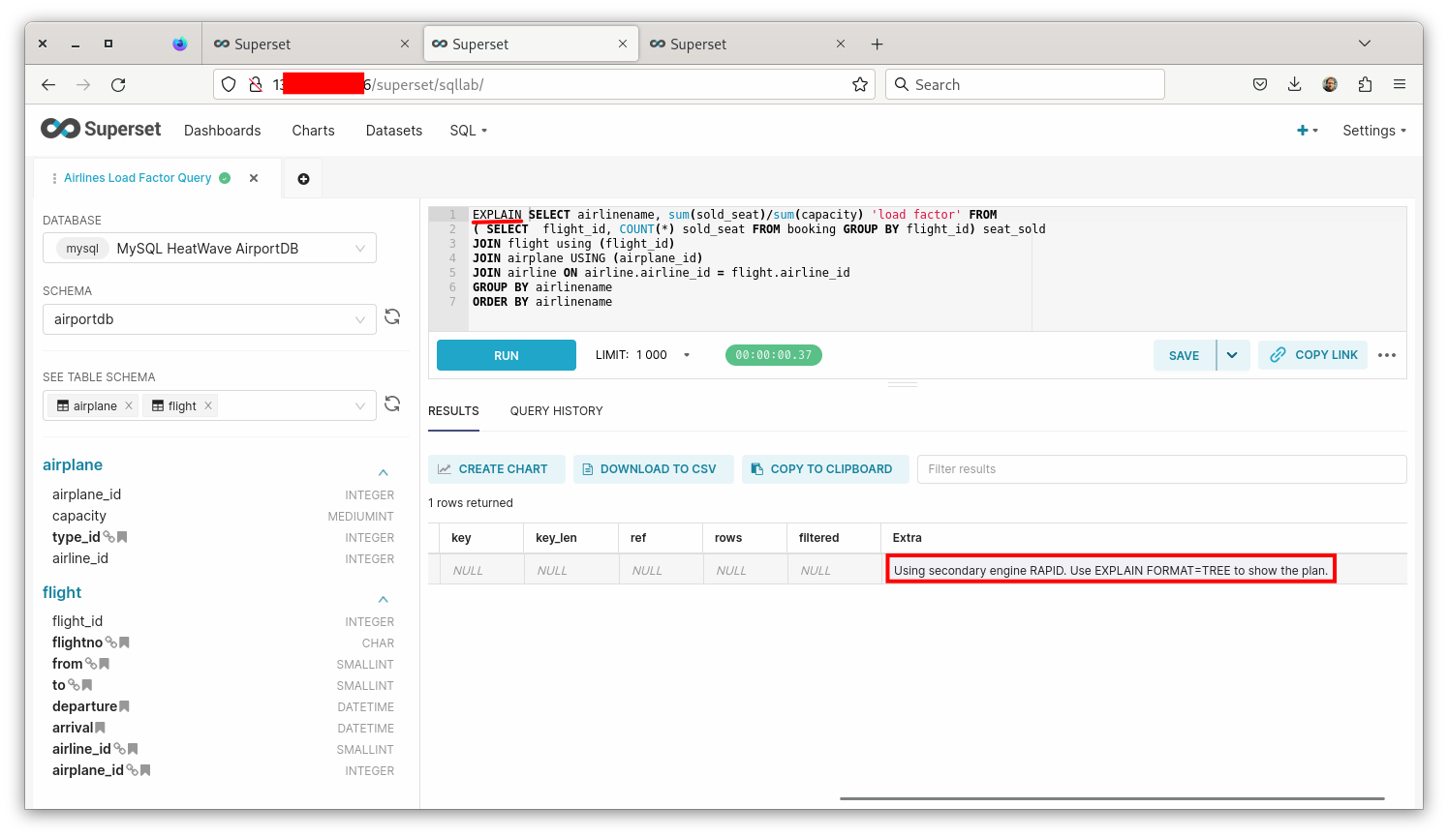Click the MEDIUMINT data type label

pos(361,517)
